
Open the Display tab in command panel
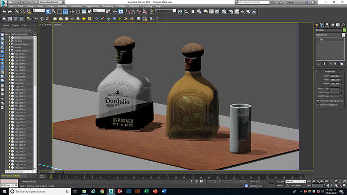[338, 25]
